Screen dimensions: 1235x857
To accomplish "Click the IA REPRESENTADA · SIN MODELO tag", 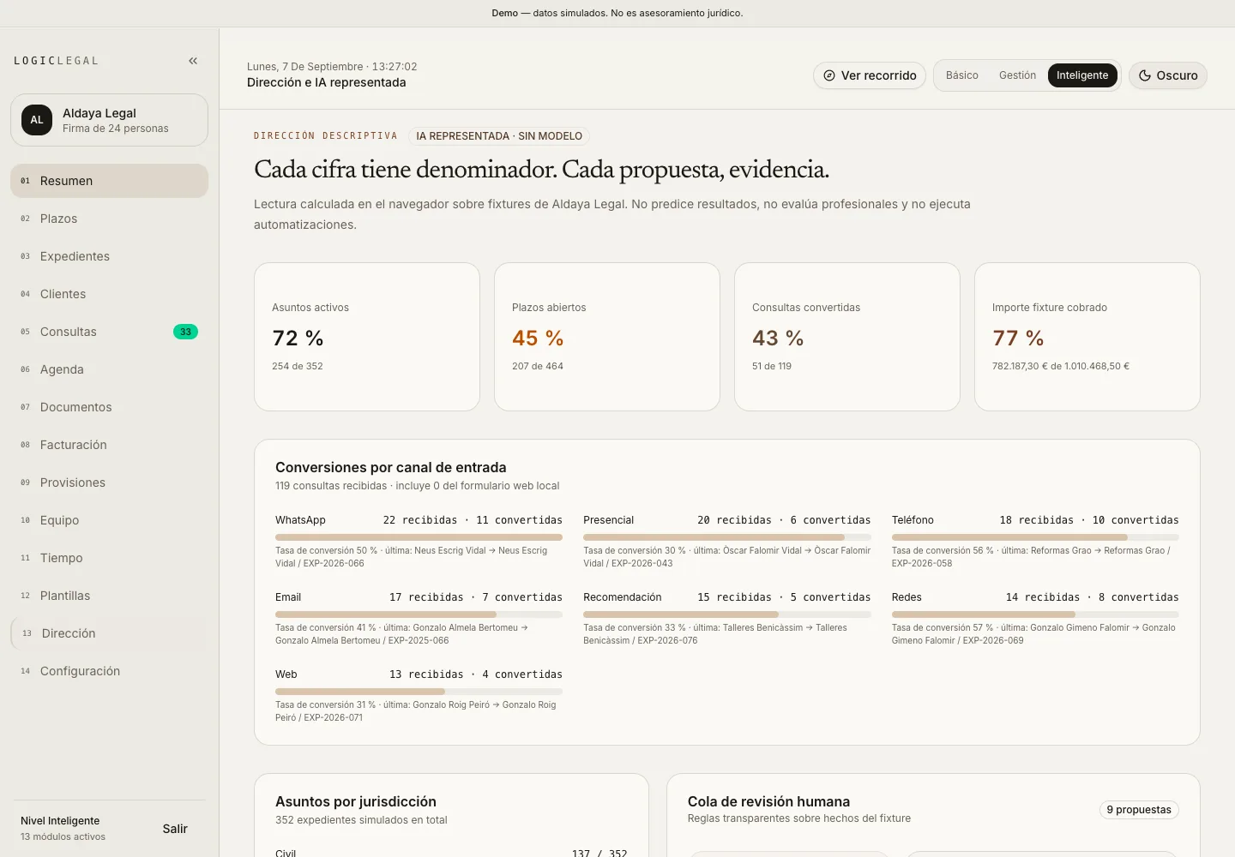I will coord(499,136).
